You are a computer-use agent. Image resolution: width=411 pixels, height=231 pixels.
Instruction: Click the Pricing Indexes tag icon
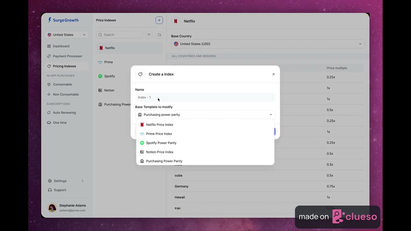[49, 66]
